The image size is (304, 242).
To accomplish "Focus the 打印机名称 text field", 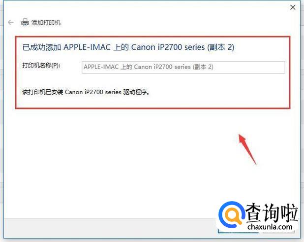I will tap(183, 67).
